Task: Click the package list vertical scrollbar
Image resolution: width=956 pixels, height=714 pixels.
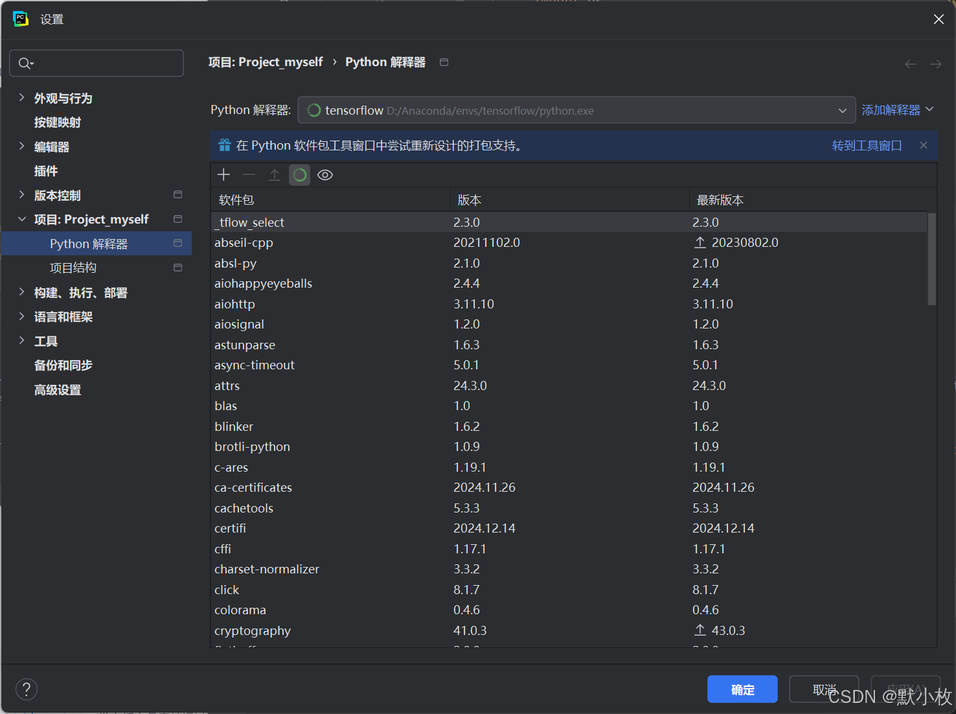Action: 932,259
